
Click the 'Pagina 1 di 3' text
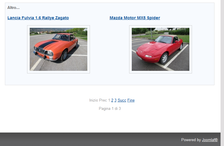110,109
